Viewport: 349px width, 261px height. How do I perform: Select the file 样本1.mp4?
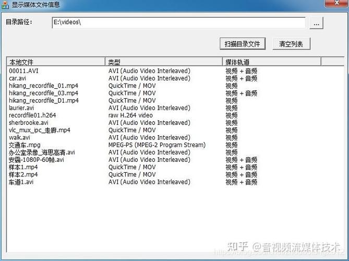[23, 167]
